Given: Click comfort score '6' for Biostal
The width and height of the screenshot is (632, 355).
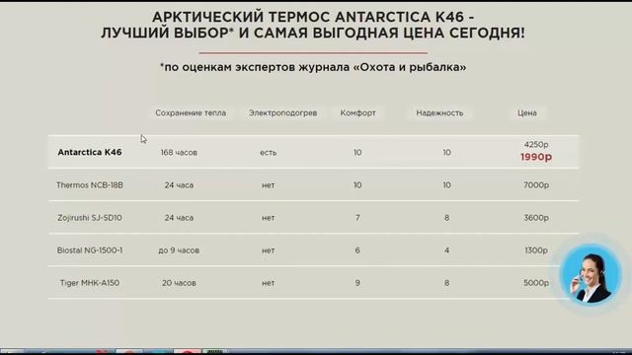Looking at the screenshot, I should pyautogui.click(x=357, y=250).
